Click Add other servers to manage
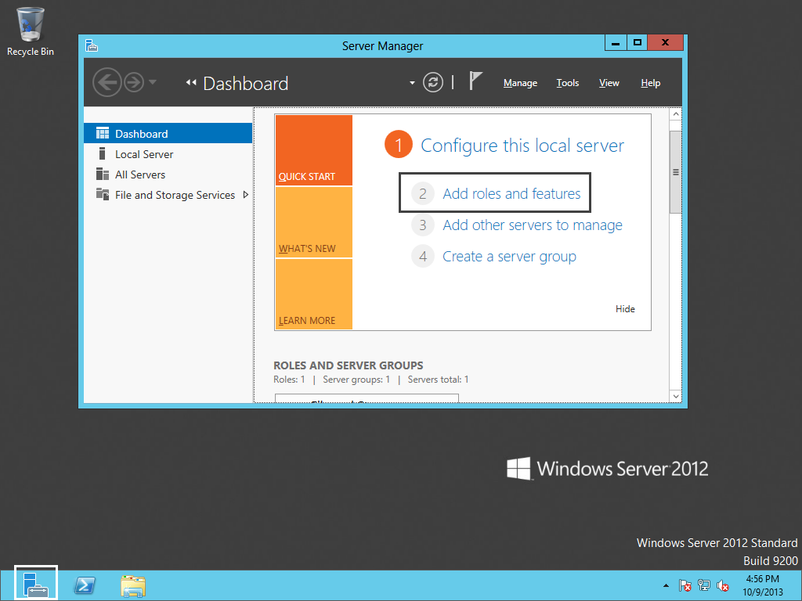This screenshot has height=601, width=802. [x=533, y=225]
